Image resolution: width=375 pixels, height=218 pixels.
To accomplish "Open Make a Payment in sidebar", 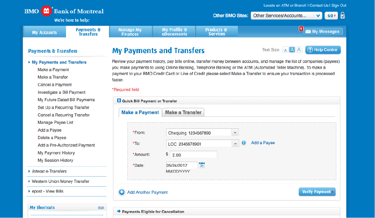I will (x=53, y=70).
